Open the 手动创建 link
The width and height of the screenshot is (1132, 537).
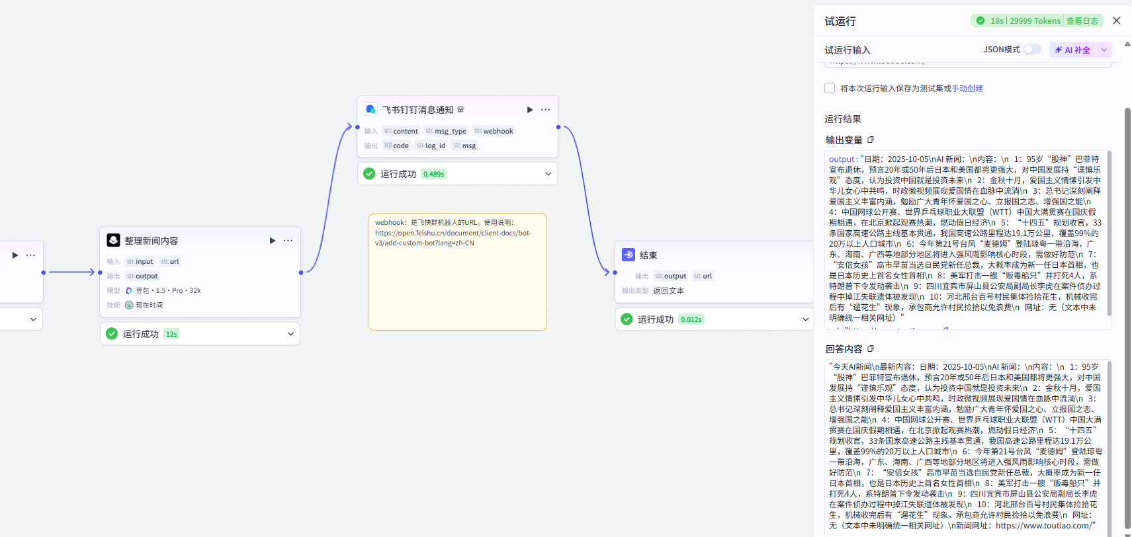(x=967, y=88)
